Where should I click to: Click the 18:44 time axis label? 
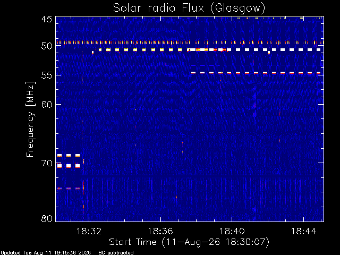coord(303,231)
